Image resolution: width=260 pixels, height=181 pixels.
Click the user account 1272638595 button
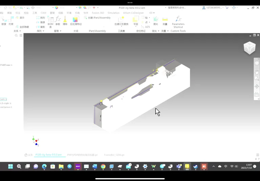[213, 8]
